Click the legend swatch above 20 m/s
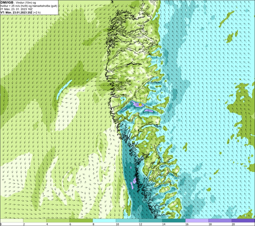 point(243,220)
